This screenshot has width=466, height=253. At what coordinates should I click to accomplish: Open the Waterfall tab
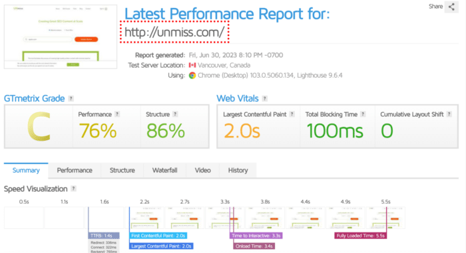click(x=164, y=170)
